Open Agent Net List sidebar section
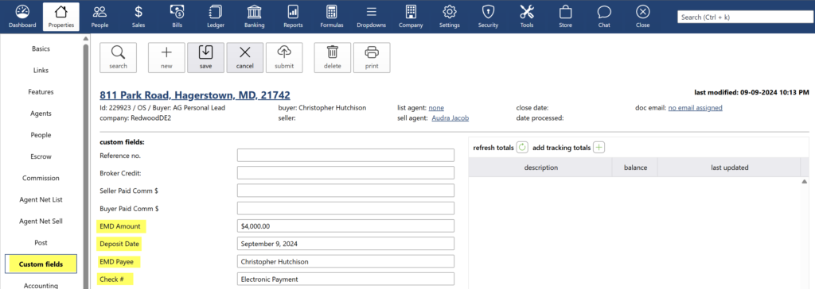This screenshot has height=289, width=815. click(x=41, y=199)
